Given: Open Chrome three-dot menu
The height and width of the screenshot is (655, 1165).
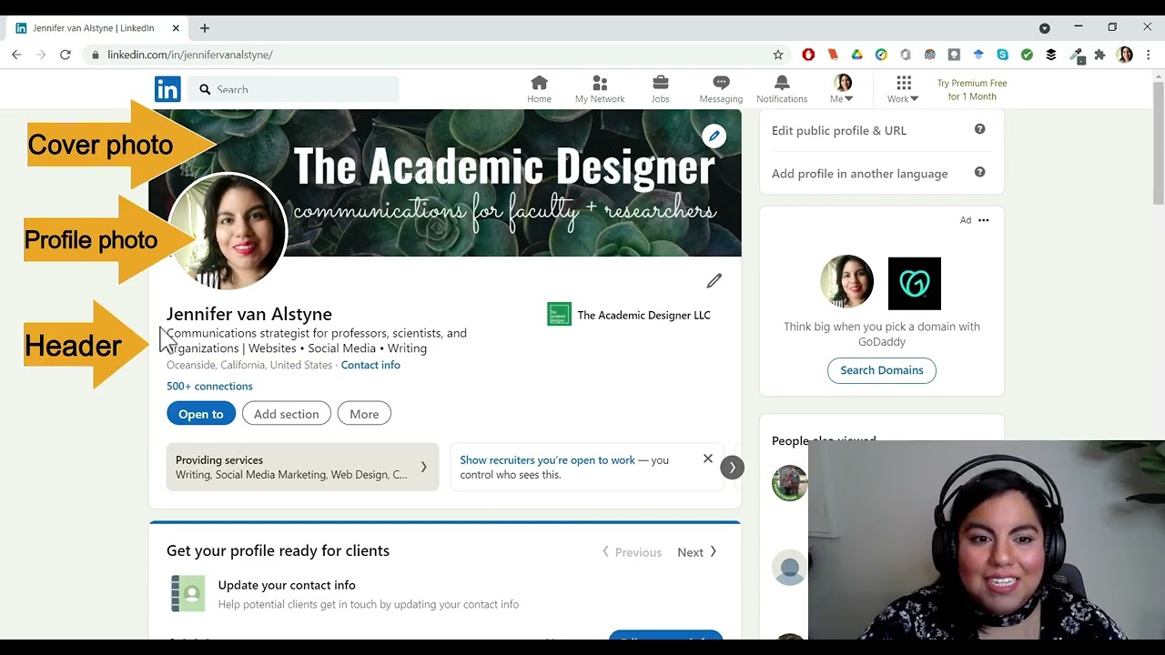Looking at the screenshot, I should pos(1149,55).
